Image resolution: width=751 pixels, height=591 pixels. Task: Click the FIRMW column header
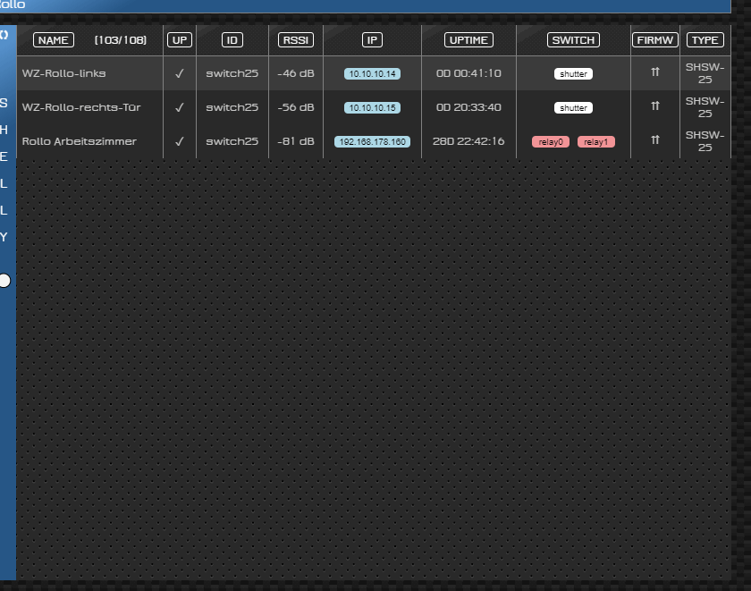click(x=655, y=40)
